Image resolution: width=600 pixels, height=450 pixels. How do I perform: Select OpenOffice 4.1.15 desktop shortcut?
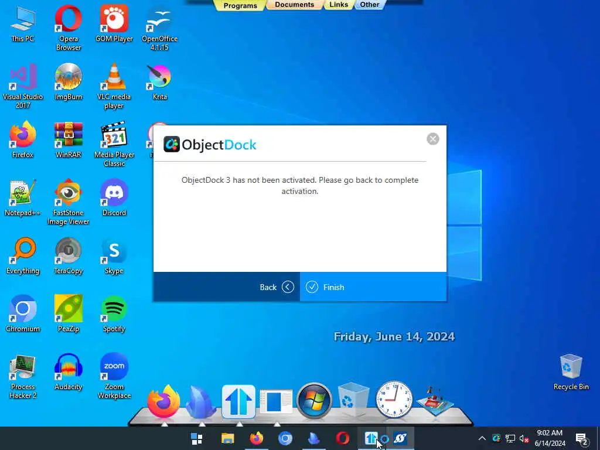[159, 28]
